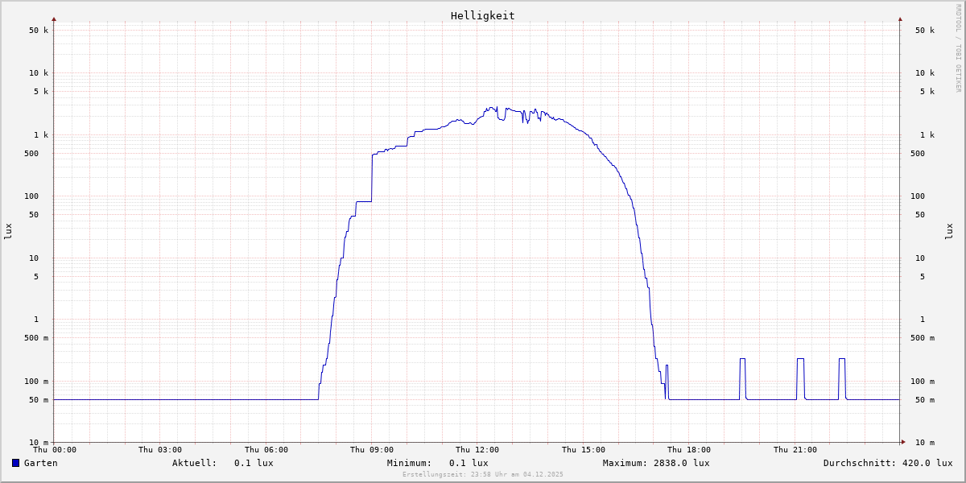This screenshot has height=483, width=966.
Task: Click the red arrow atop the right axis
Action: (900, 19)
